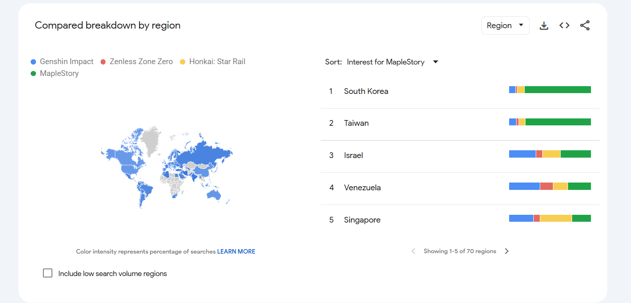The image size is (631, 303).
Task: Open the Sort by Interest for MapleStory dropdown
Action: [392, 62]
